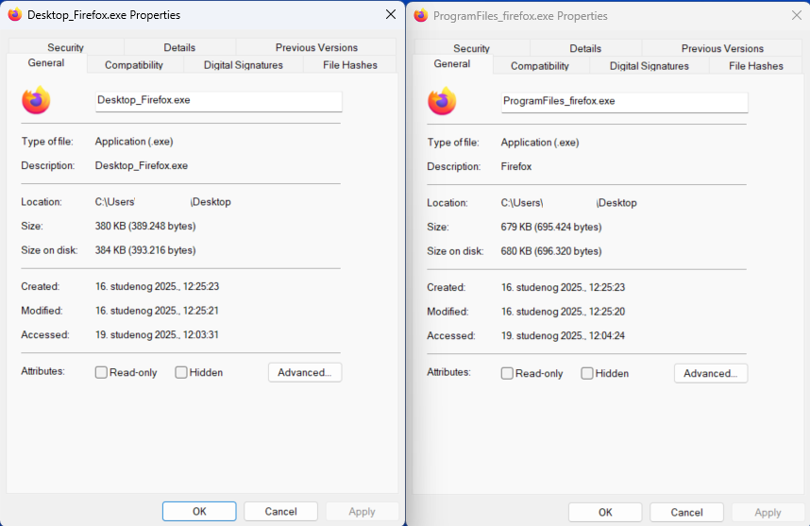Select General tab in ProgramFiles_firefox.exe window

pyautogui.click(x=452, y=64)
